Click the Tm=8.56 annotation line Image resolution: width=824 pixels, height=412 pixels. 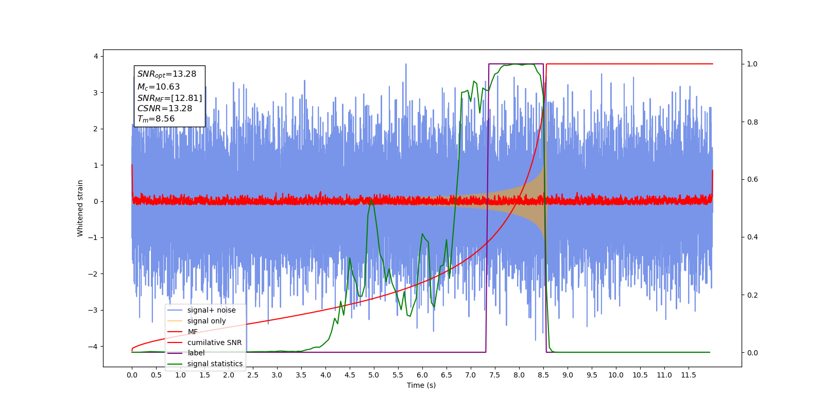[x=156, y=119]
